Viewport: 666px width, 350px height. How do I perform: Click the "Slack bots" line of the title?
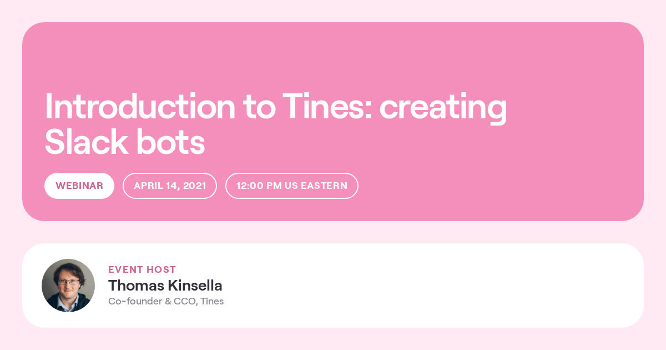pos(125,142)
